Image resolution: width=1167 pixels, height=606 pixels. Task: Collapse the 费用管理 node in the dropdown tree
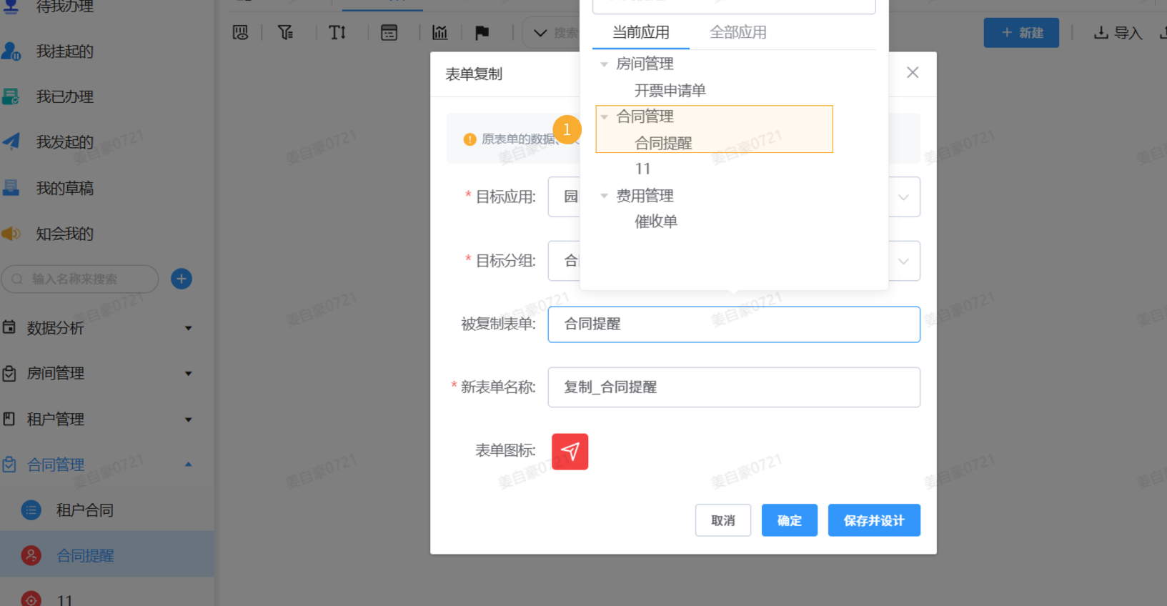604,196
